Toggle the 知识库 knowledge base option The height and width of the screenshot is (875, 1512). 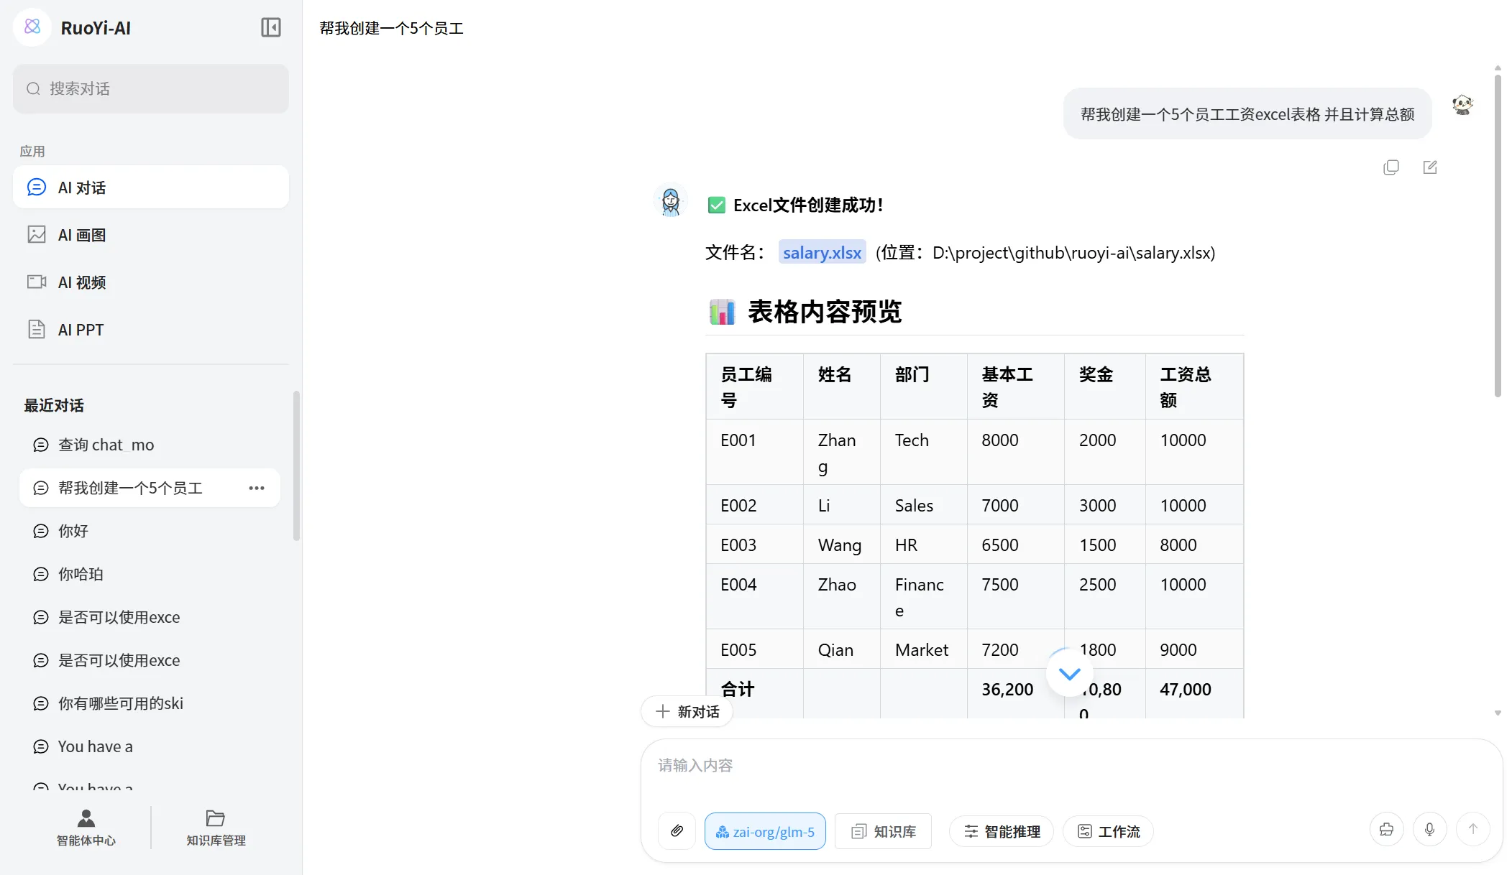pos(883,831)
